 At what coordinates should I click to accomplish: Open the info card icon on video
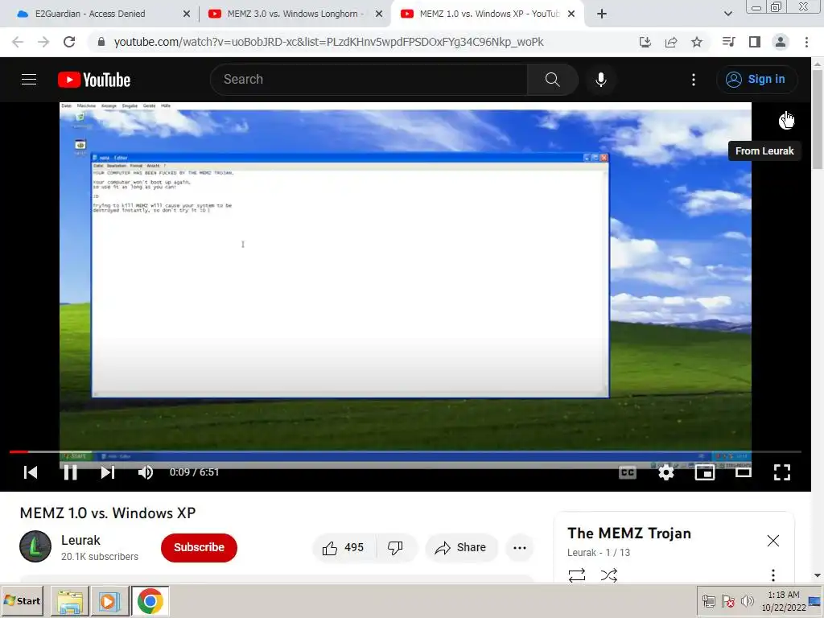click(x=787, y=121)
